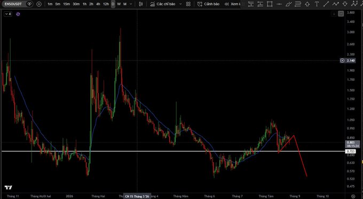Choose the 1h timeframe
Viewport: 363px width, 199px height.
tap(84, 4)
